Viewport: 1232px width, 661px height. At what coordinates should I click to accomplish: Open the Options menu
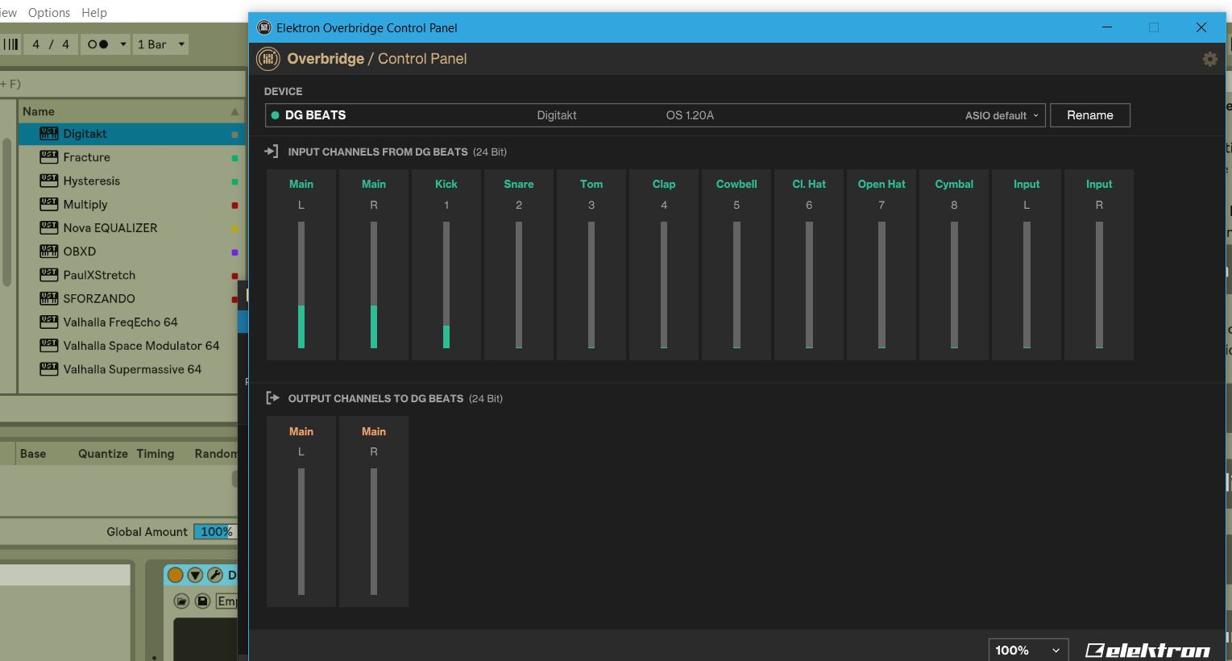tap(49, 13)
